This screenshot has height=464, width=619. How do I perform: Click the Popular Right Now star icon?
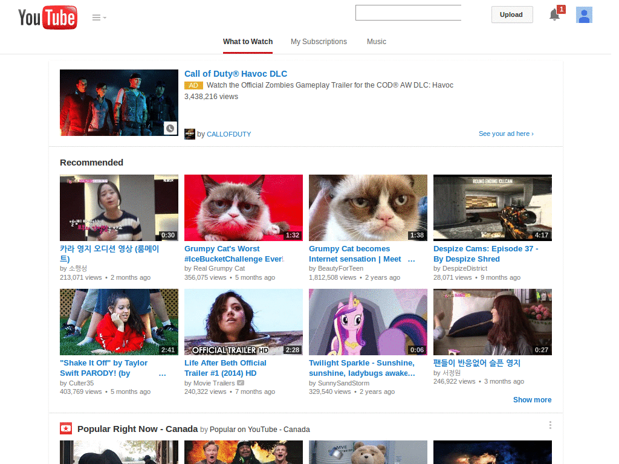pos(65,428)
